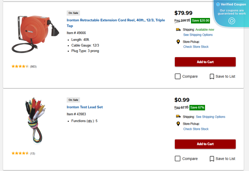
Task: Click the Verified Coupon checkmark icon
Action: [218, 4]
